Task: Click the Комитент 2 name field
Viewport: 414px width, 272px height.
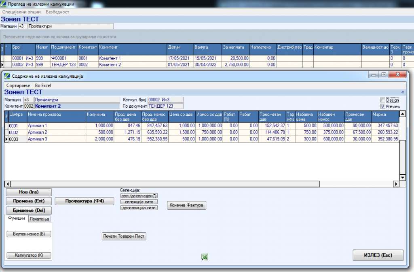Action: (77, 106)
